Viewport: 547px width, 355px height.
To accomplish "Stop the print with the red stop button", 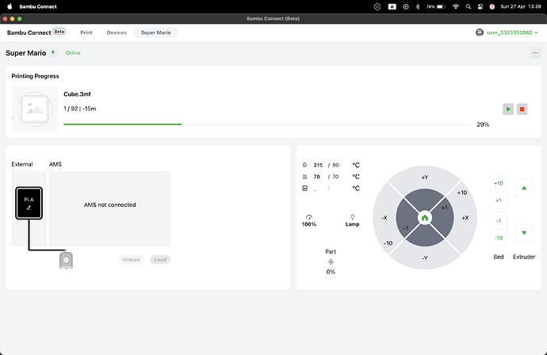I will click(522, 109).
